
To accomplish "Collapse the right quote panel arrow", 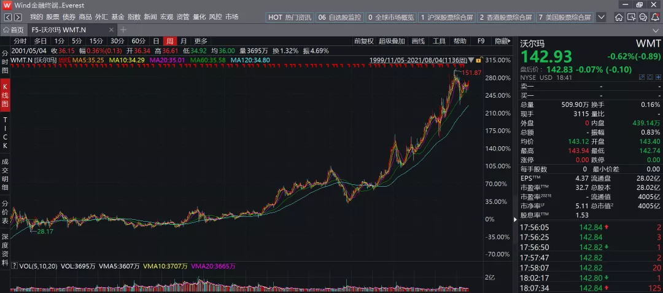I will [514, 219].
